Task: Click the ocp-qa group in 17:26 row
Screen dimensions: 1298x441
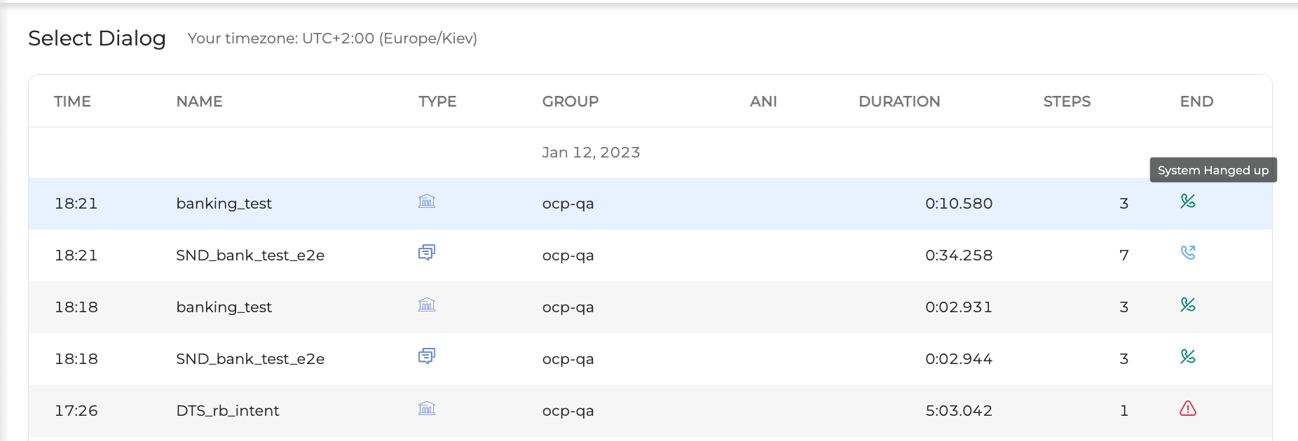Action: (x=568, y=411)
